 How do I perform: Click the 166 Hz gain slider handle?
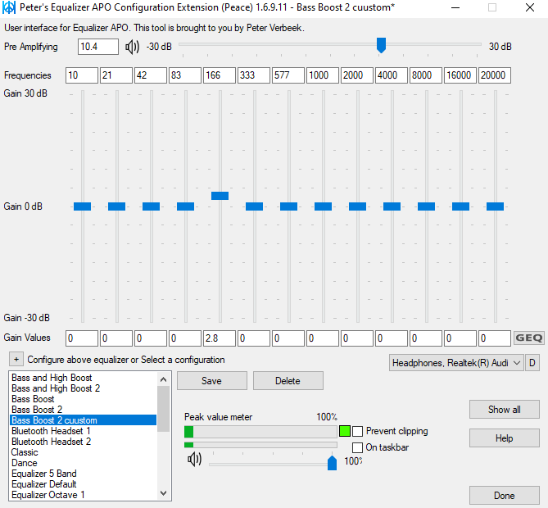(x=220, y=196)
